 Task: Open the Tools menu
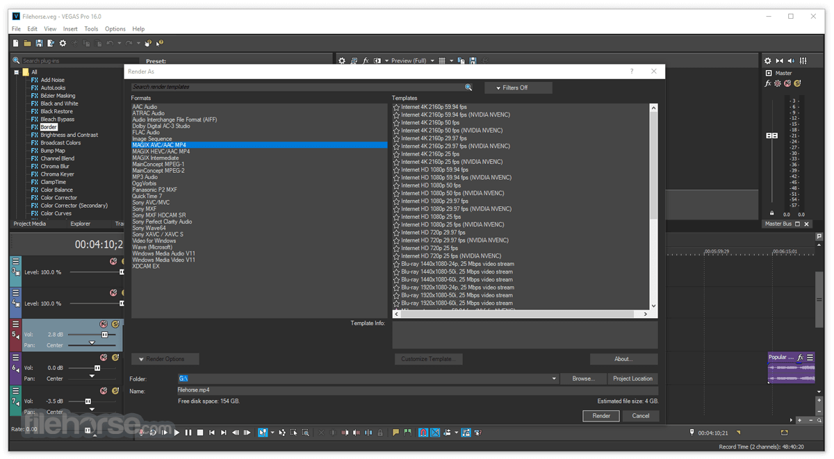(x=91, y=29)
